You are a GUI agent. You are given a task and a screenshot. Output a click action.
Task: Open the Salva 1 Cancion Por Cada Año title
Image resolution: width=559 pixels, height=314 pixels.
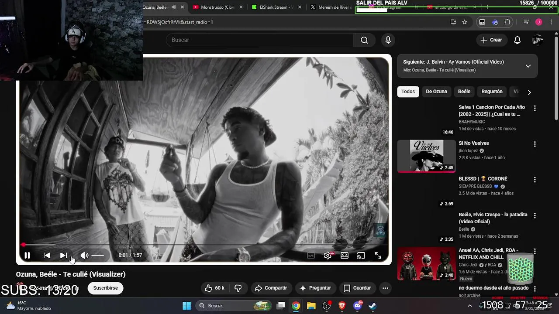click(x=492, y=111)
